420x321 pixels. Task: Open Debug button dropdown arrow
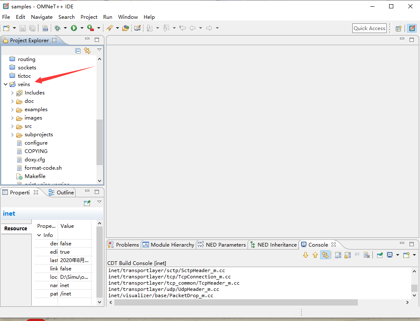[65, 28]
